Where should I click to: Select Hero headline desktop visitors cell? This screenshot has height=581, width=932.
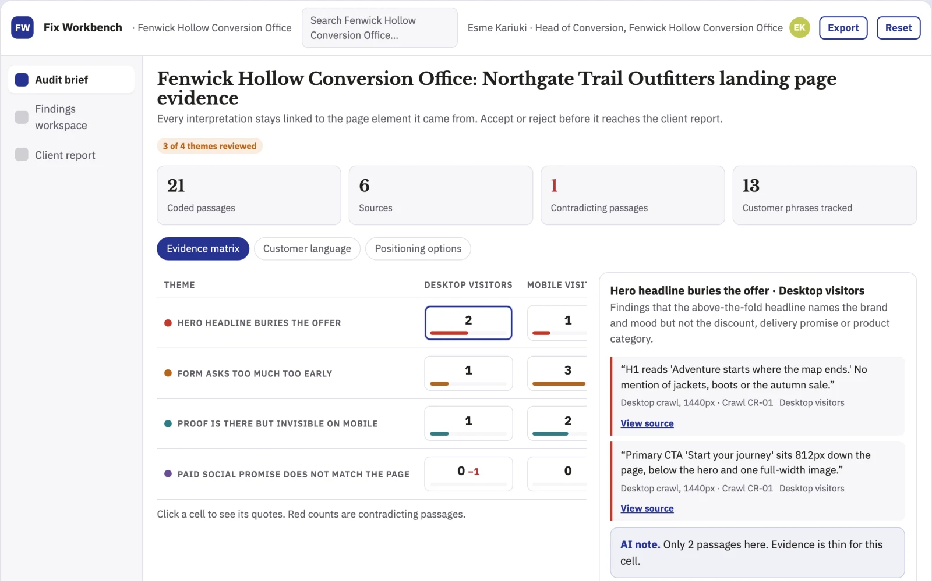pos(468,323)
